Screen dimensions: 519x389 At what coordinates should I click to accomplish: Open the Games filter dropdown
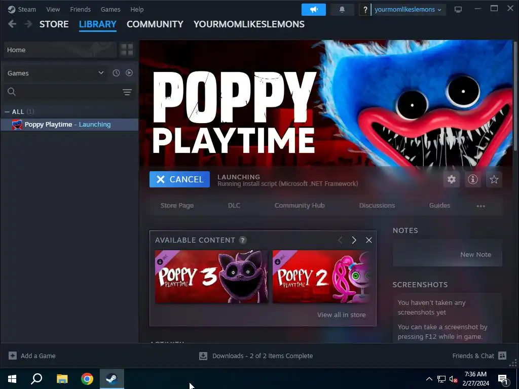pos(55,73)
